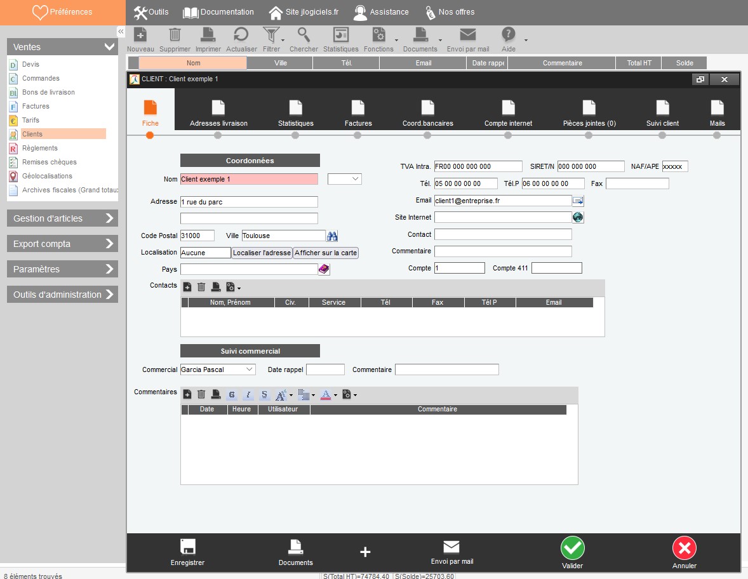The height and width of the screenshot is (579, 748).
Task: Toggle italic in the Commentaires toolbar
Action: pos(248,394)
